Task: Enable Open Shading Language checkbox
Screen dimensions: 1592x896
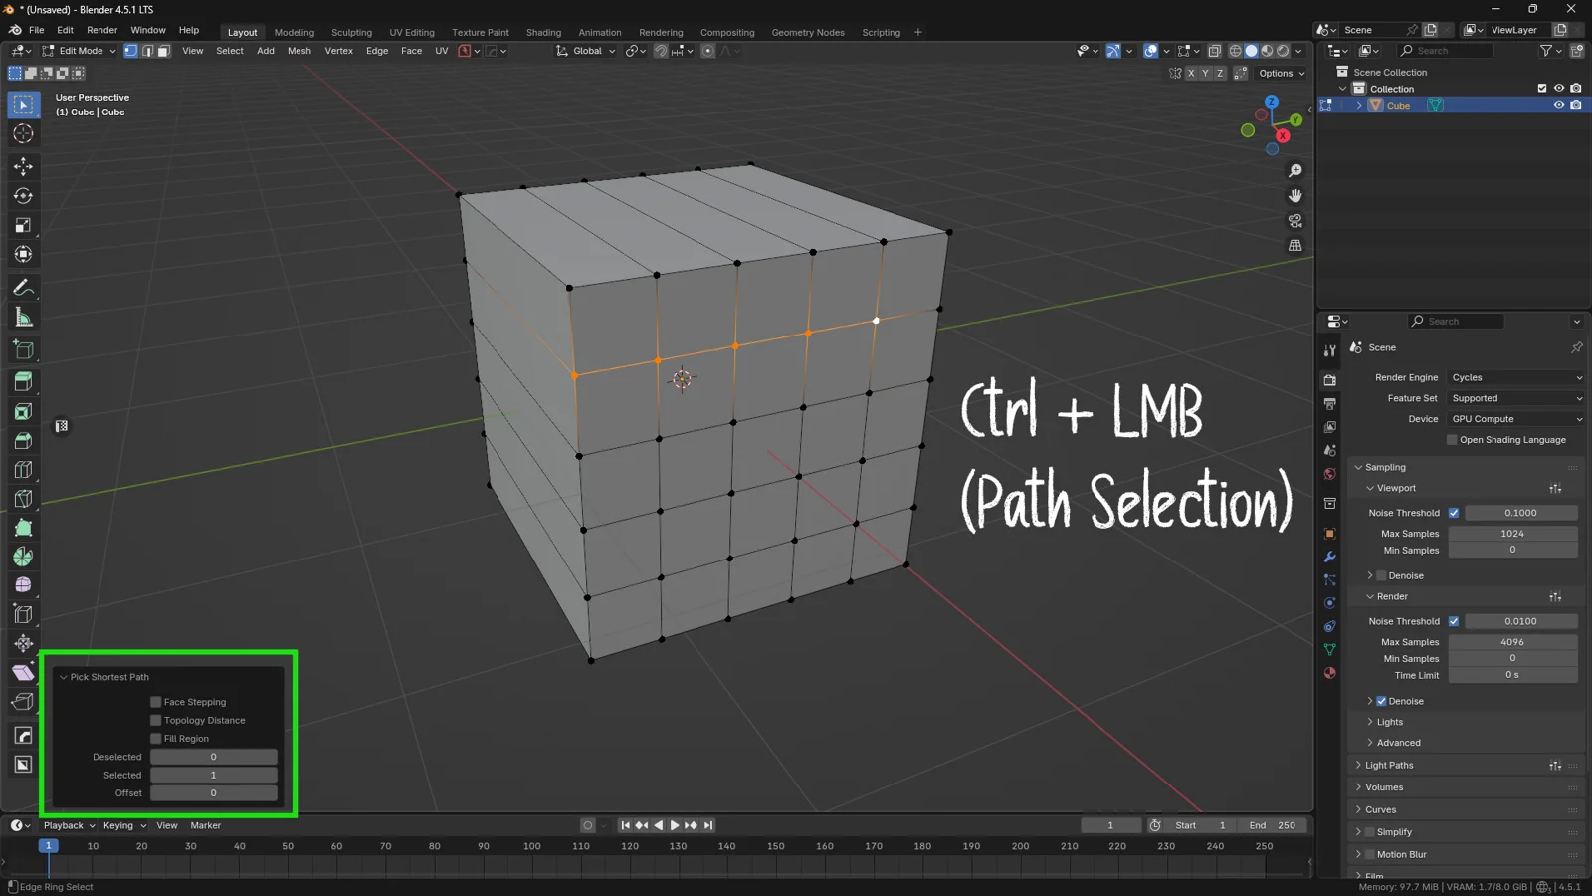Action: click(1452, 440)
